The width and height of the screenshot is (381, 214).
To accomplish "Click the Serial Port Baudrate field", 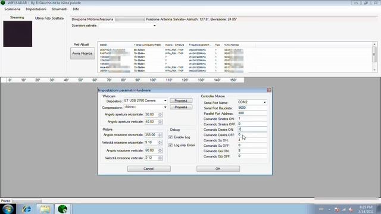I will pyautogui.click(x=252, y=108).
